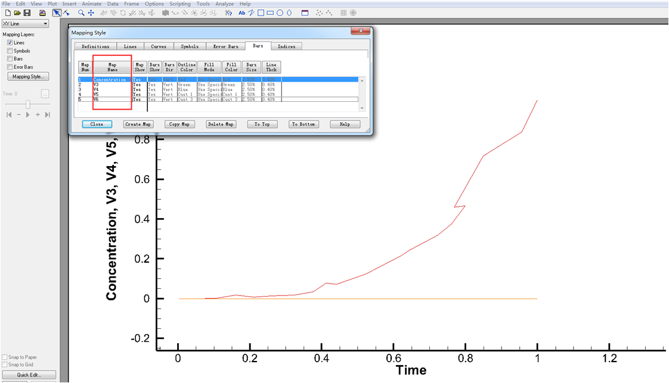Jump to last time step in sidebar
Screen dimensions: 669x383
[x=47, y=114]
